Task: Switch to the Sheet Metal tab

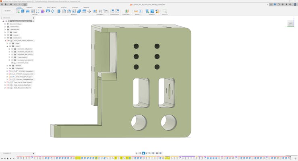Action: (x=51, y=8)
